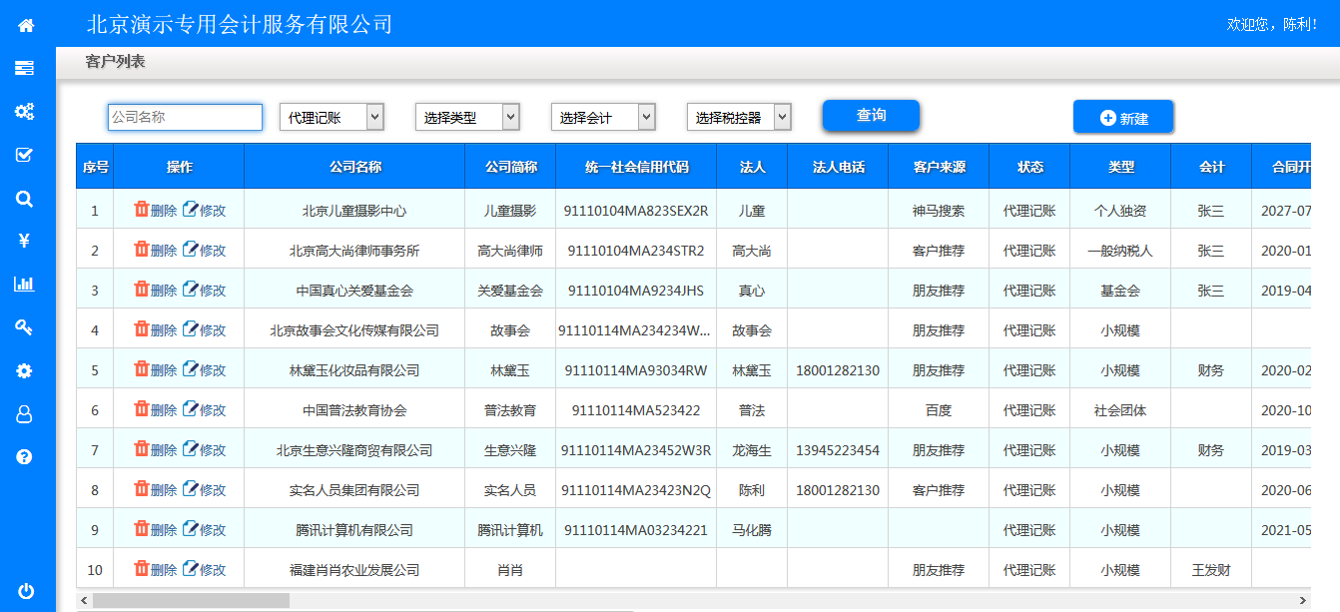This screenshot has height=612, width=1340.
Task: Click the 查询 search button
Action: pyautogui.click(x=870, y=115)
